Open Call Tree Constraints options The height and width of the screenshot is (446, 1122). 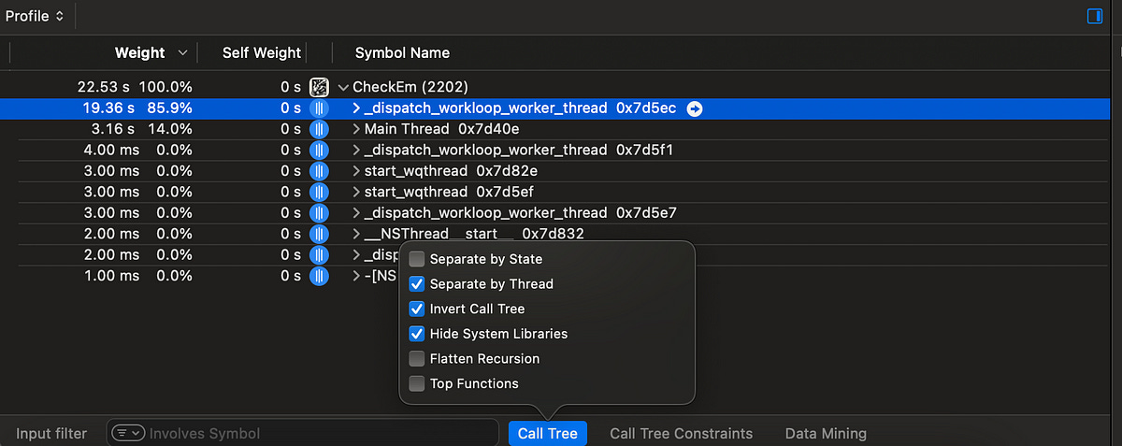tap(681, 433)
